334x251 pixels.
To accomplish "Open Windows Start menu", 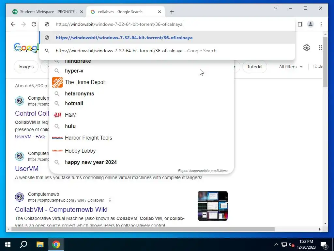I will [x=8, y=244].
